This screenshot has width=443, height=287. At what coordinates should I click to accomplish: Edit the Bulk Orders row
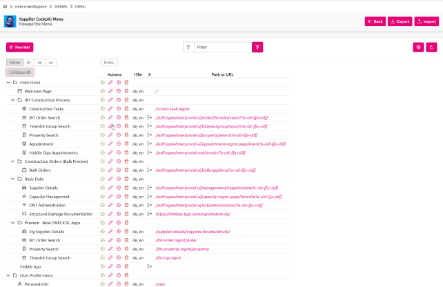pos(110,170)
